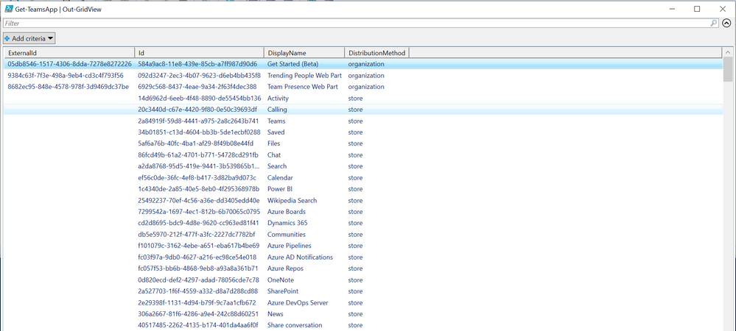Select the Azure Repos row
The image size is (736, 331).
click(x=363, y=268)
